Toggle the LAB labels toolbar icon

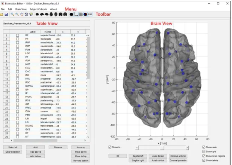[90, 15]
